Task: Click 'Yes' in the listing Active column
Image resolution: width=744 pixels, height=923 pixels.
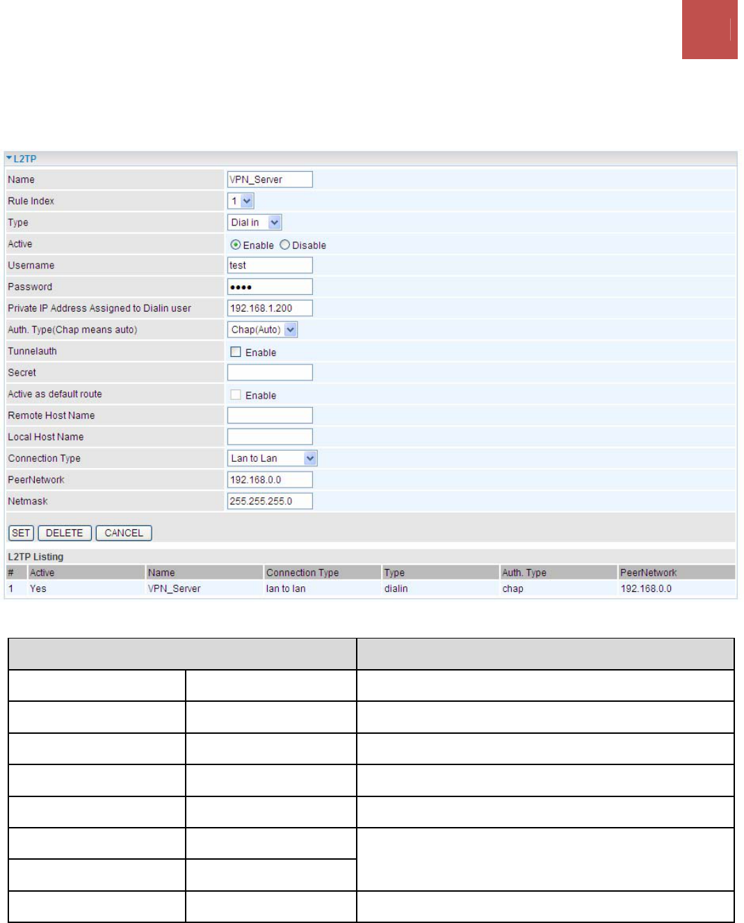Action: click(x=38, y=588)
